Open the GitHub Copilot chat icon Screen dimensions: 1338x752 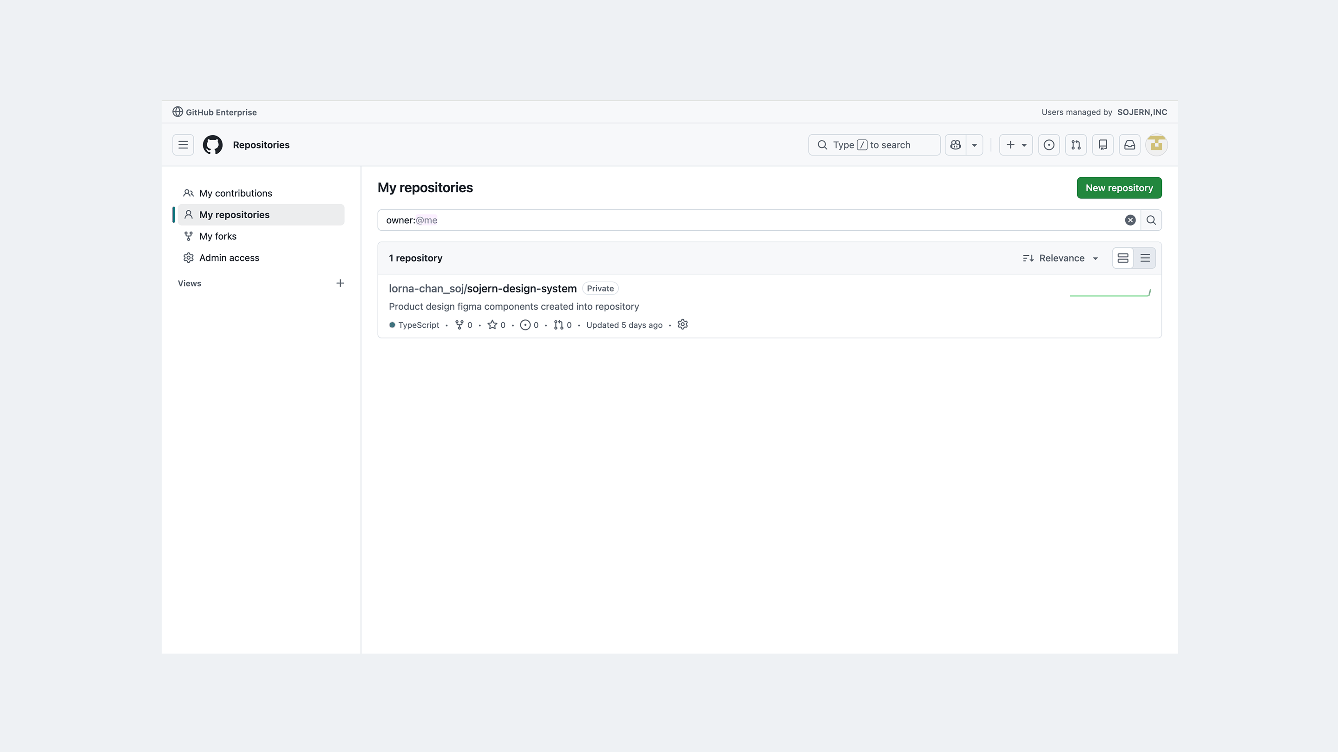click(x=955, y=145)
